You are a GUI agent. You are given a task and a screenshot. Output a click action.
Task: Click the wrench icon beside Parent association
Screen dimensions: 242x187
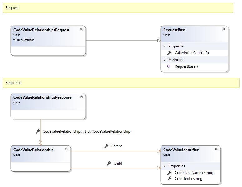tap(106, 146)
